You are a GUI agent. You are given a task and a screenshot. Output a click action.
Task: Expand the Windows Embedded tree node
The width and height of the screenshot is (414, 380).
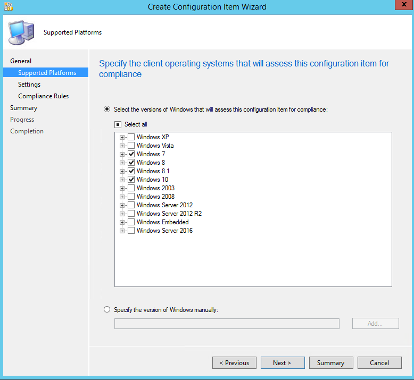tap(122, 222)
